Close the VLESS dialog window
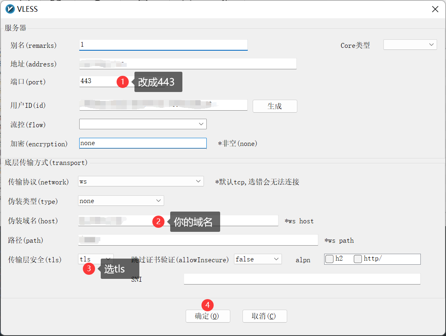 click(435, 9)
